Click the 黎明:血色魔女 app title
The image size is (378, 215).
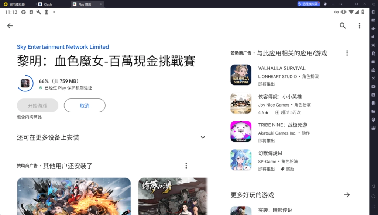click(106, 61)
